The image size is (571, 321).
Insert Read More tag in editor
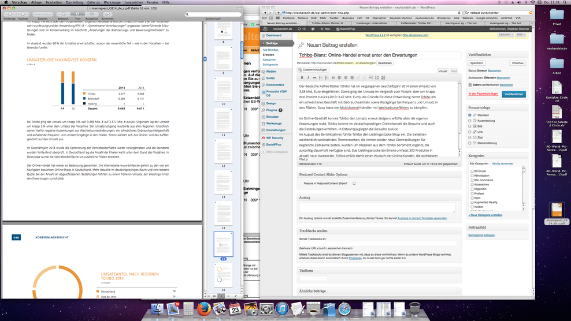pyautogui.click(x=370, y=77)
